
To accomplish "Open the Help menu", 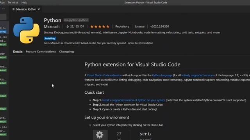I will point(24,2).
